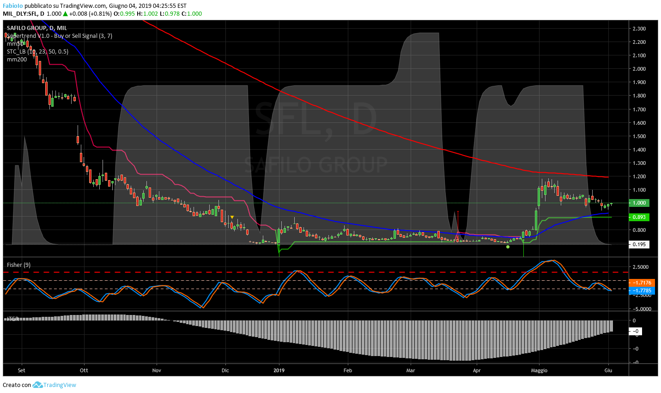
Task: Click the Dic label on time axis
Action: point(225,370)
